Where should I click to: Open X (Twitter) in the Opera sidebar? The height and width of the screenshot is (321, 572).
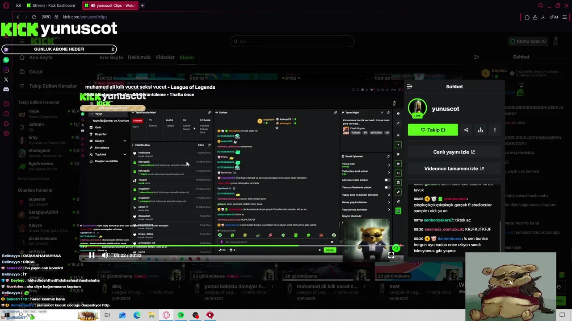[6, 79]
